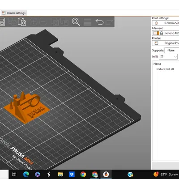
Task: Click the Print settings label
Action: coord(160,18)
